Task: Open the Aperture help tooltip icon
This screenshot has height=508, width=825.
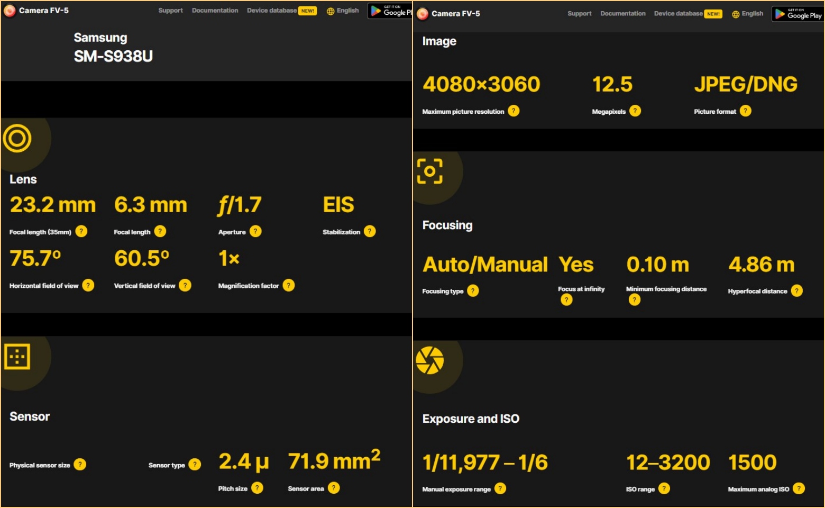Action: [x=255, y=231]
